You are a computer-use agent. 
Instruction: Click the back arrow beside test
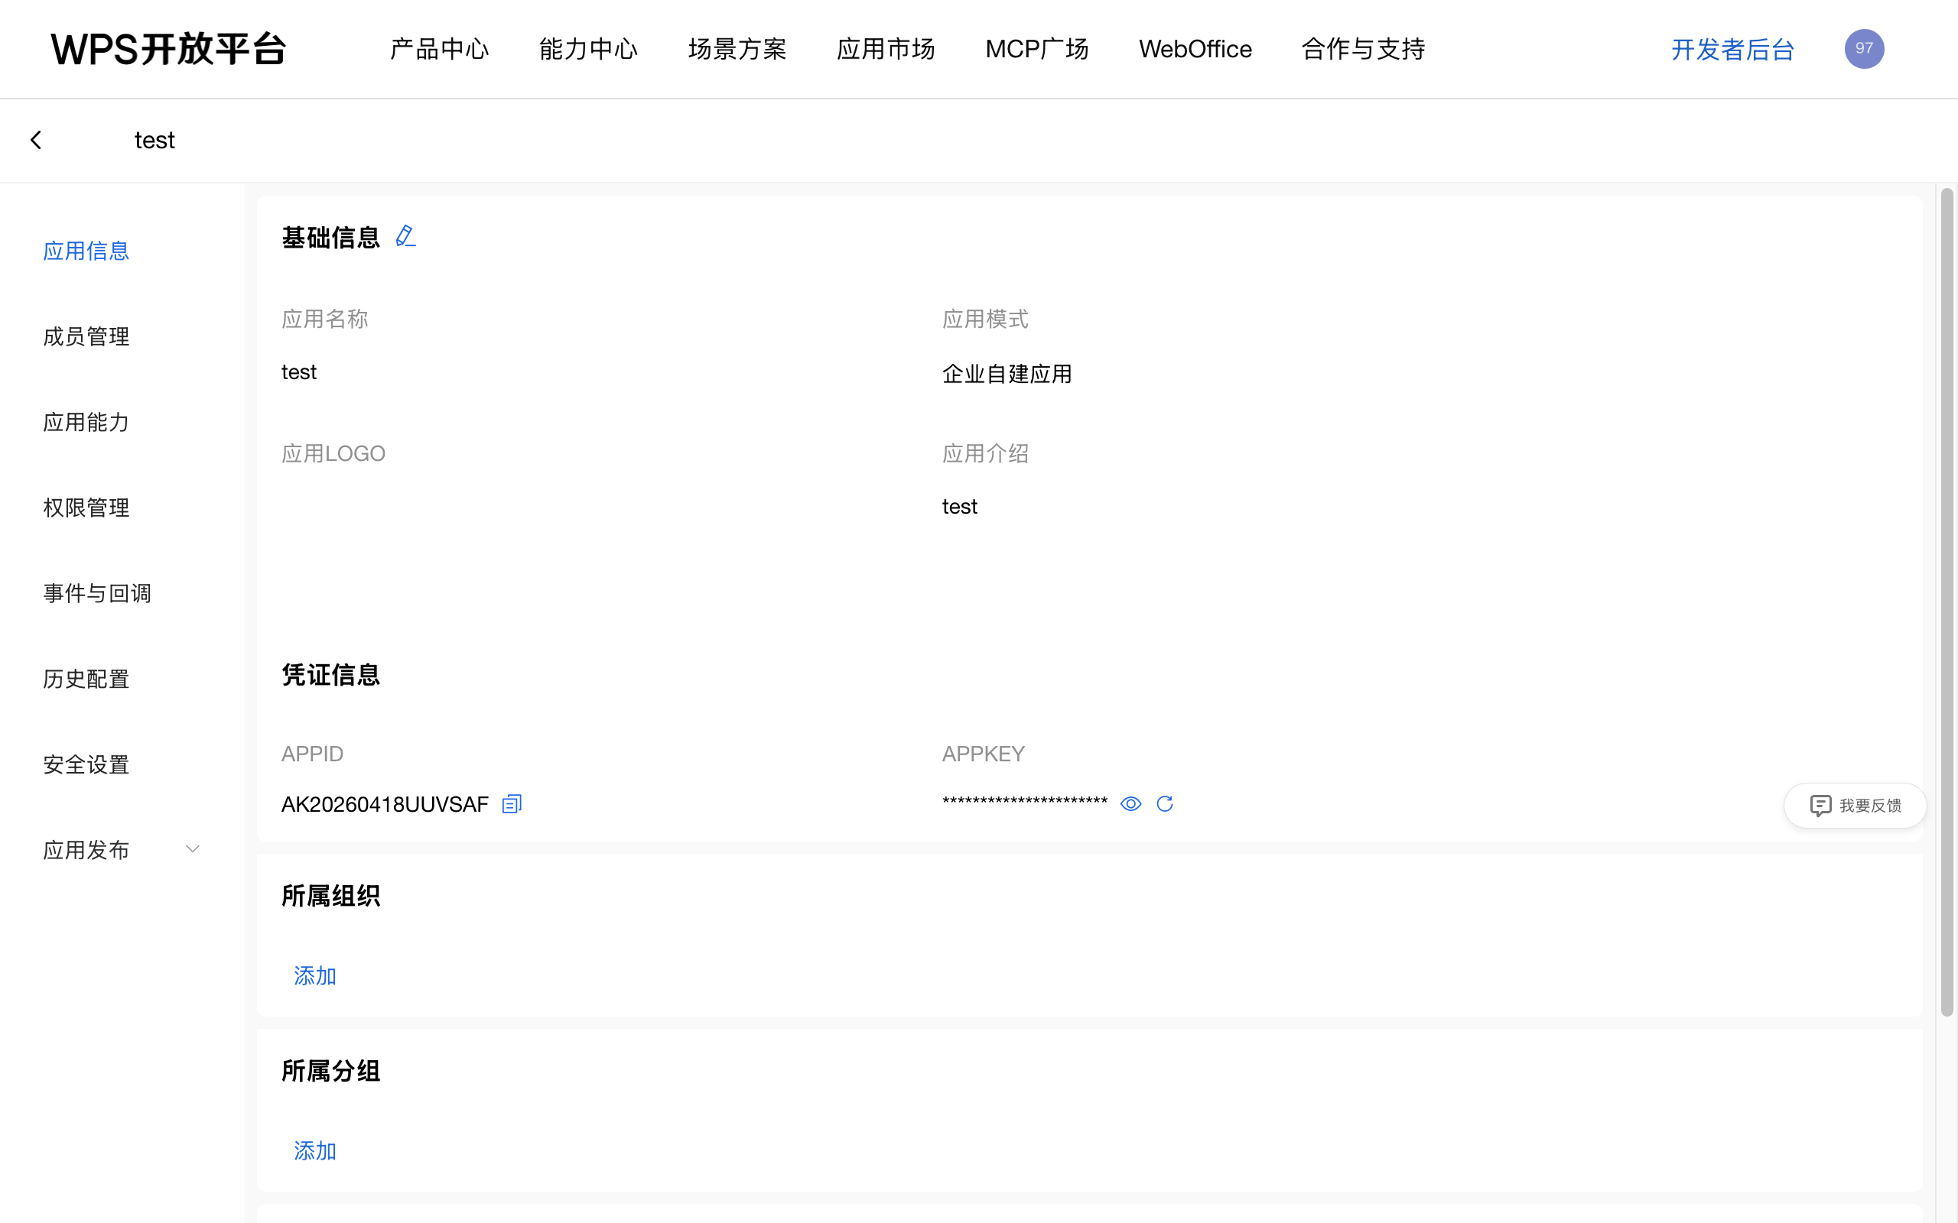(36, 139)
